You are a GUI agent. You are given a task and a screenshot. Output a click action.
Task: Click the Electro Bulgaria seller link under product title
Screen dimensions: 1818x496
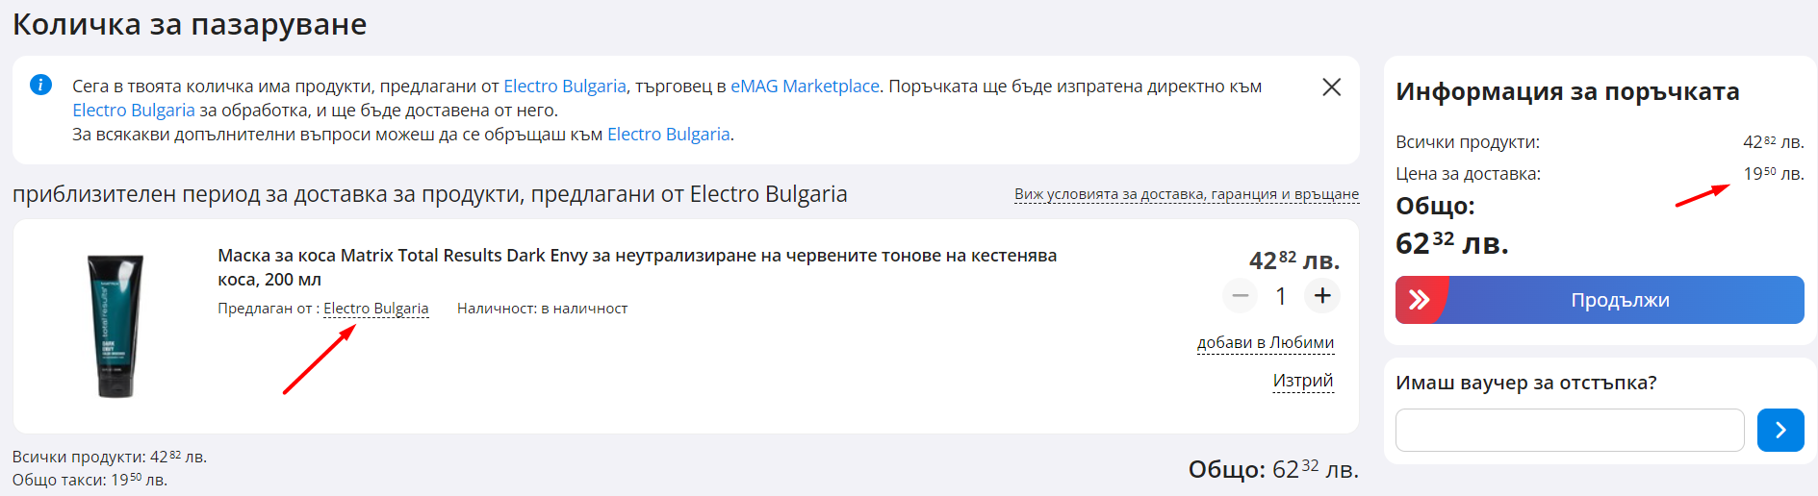click(x=376, y=309)
